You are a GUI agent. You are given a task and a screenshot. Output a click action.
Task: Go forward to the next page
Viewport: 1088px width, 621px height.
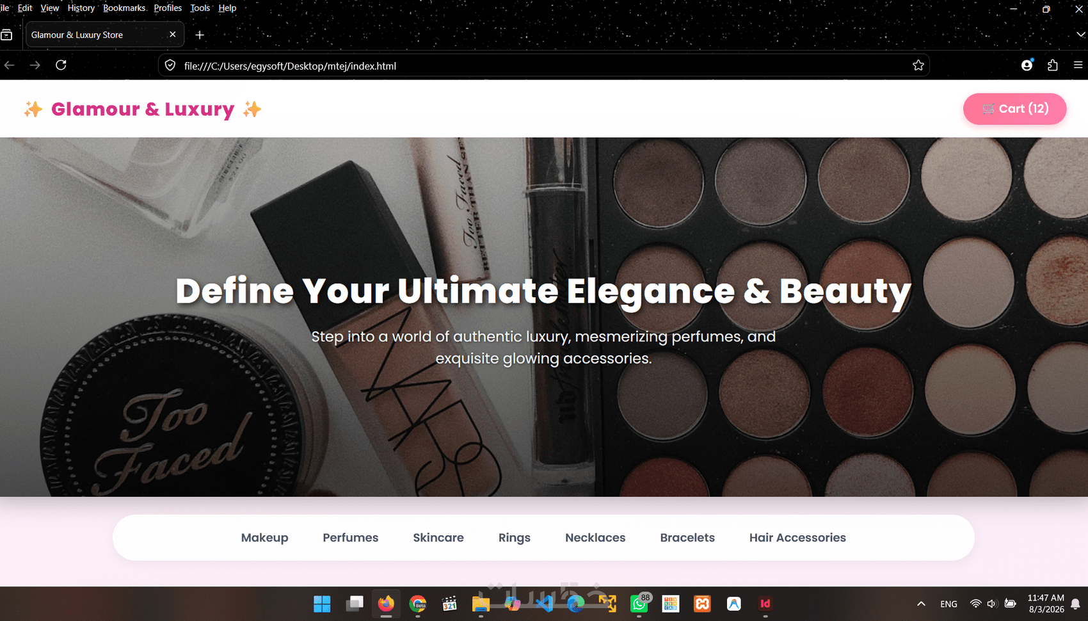(x=35, y=65)
